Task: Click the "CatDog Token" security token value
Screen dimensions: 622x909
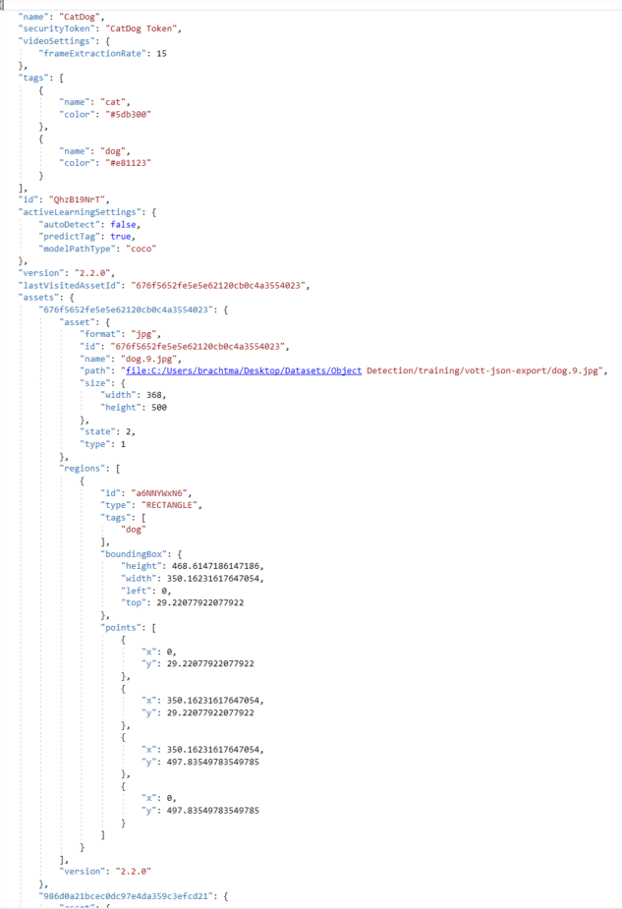Action: [141, 28]
